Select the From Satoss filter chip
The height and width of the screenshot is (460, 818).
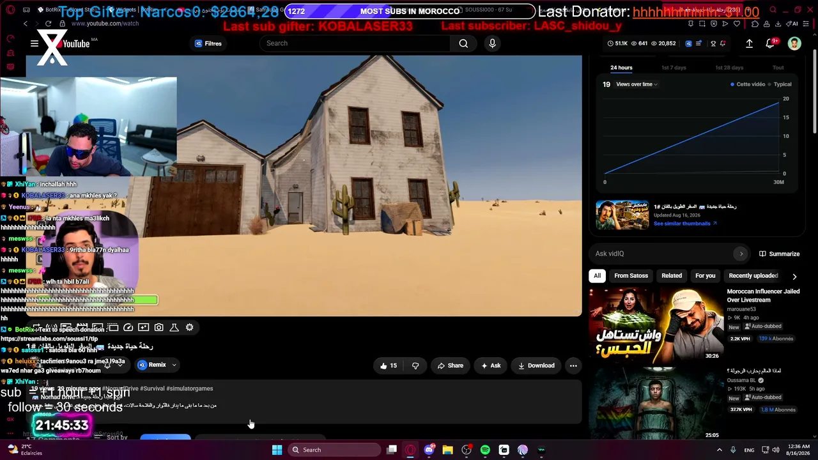click(x=631, y=276)
